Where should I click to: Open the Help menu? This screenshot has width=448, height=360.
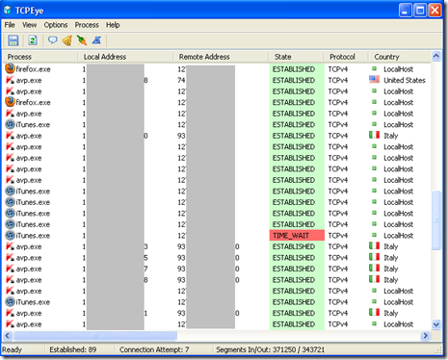click(113, 25)
